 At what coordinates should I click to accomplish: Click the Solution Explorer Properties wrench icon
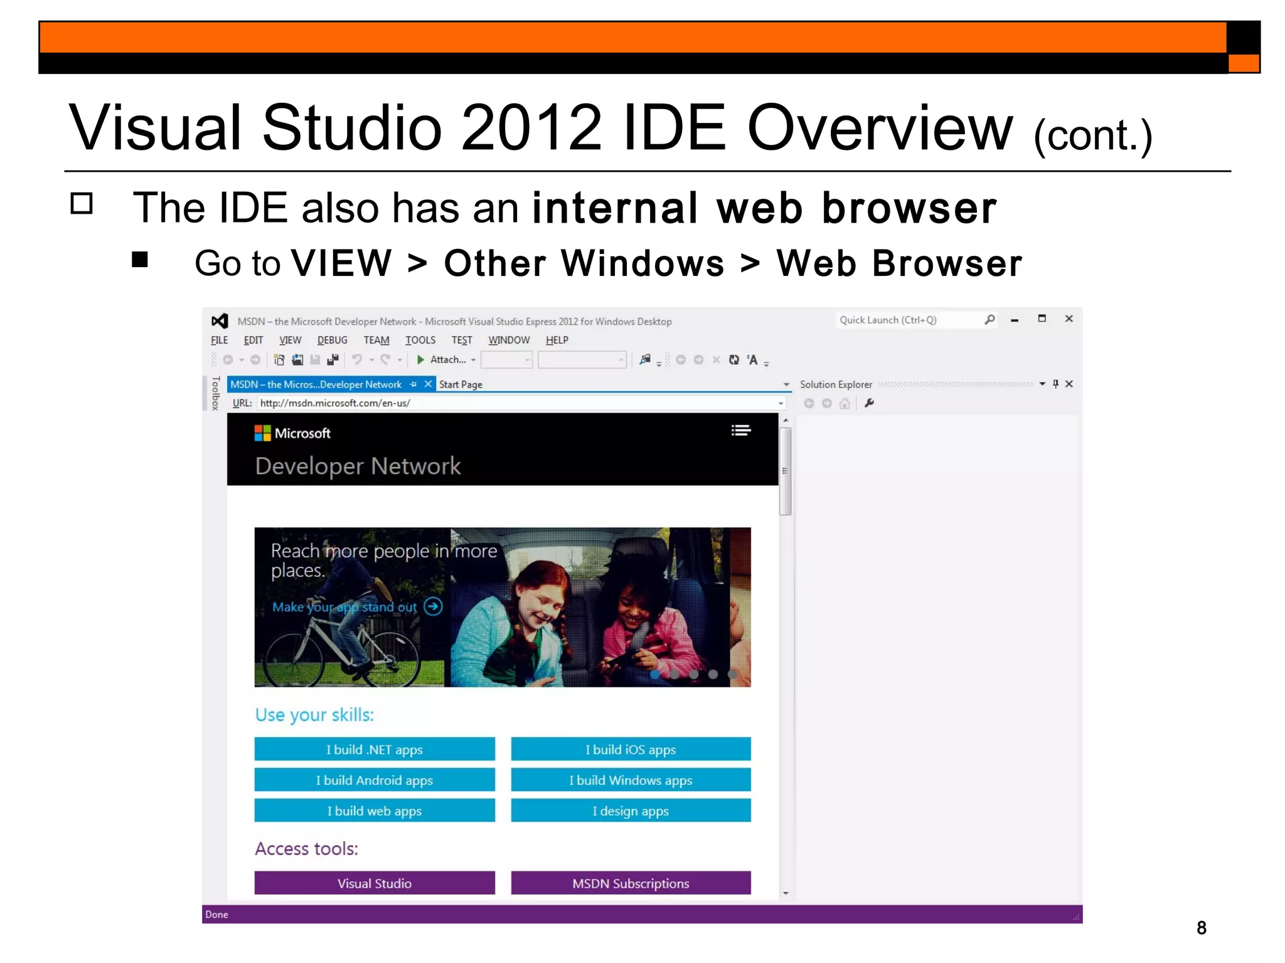point(869,403)
